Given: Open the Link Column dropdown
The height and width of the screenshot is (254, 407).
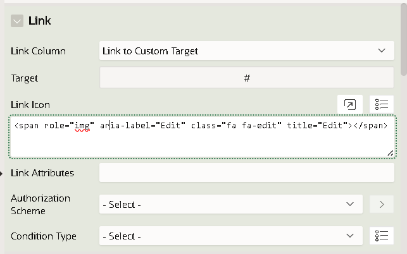Looking at the screenshot, I should coord(247,51).
